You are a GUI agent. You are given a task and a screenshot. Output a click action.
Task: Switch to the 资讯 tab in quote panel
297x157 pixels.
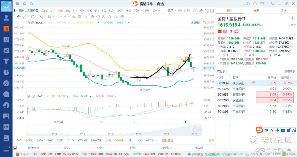click(256, 11)
